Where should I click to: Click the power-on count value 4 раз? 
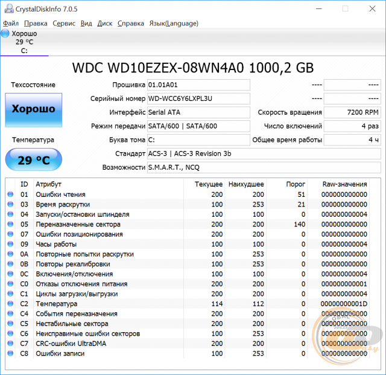pyautogui.click(x=352, y=126)
